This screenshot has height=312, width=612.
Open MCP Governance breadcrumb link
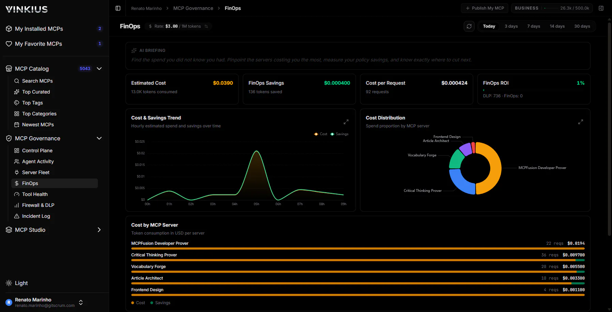pos(193,8)
